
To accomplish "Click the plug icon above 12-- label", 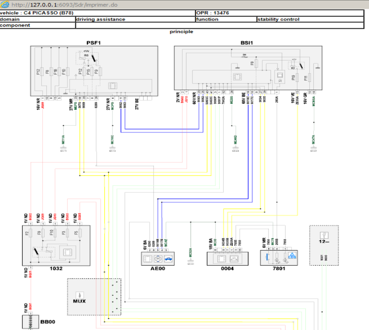I will click(324, 235).
